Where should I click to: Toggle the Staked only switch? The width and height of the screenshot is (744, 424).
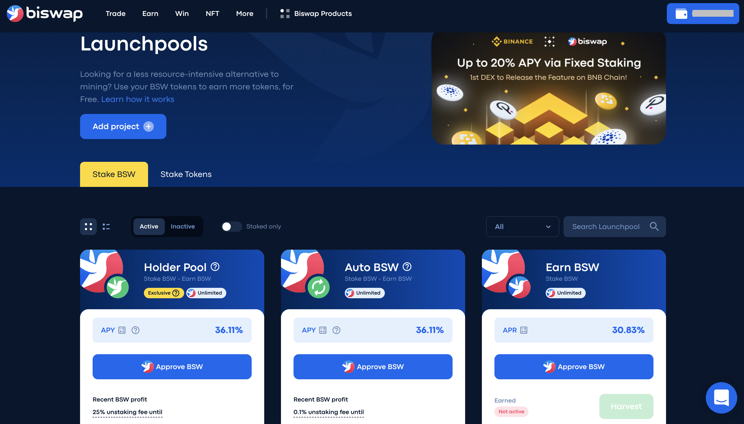coord(232,227)
